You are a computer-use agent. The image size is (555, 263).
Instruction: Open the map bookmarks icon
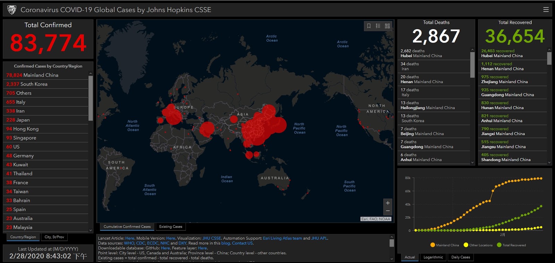pyautogui.click(x=369, y=26)
